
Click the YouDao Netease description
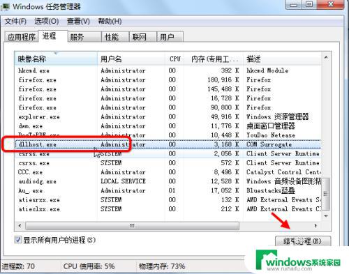(271, 135)
